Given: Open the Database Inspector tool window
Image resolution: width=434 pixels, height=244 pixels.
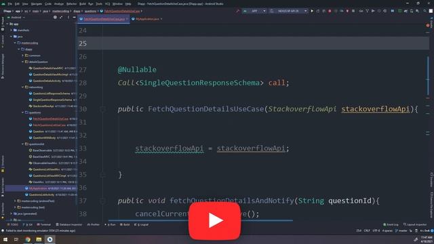Looking at the screenshot, I should click(69, 224).
